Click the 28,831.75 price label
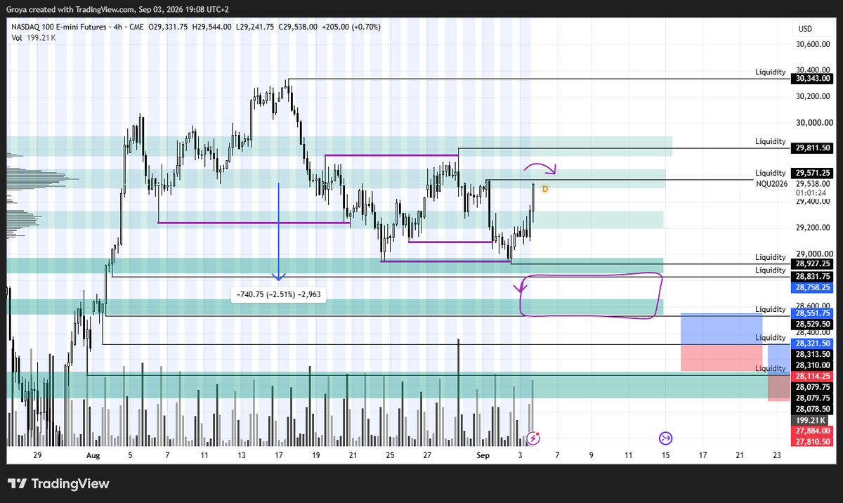The width and height of the screenshot is (843, 503). 813,277
